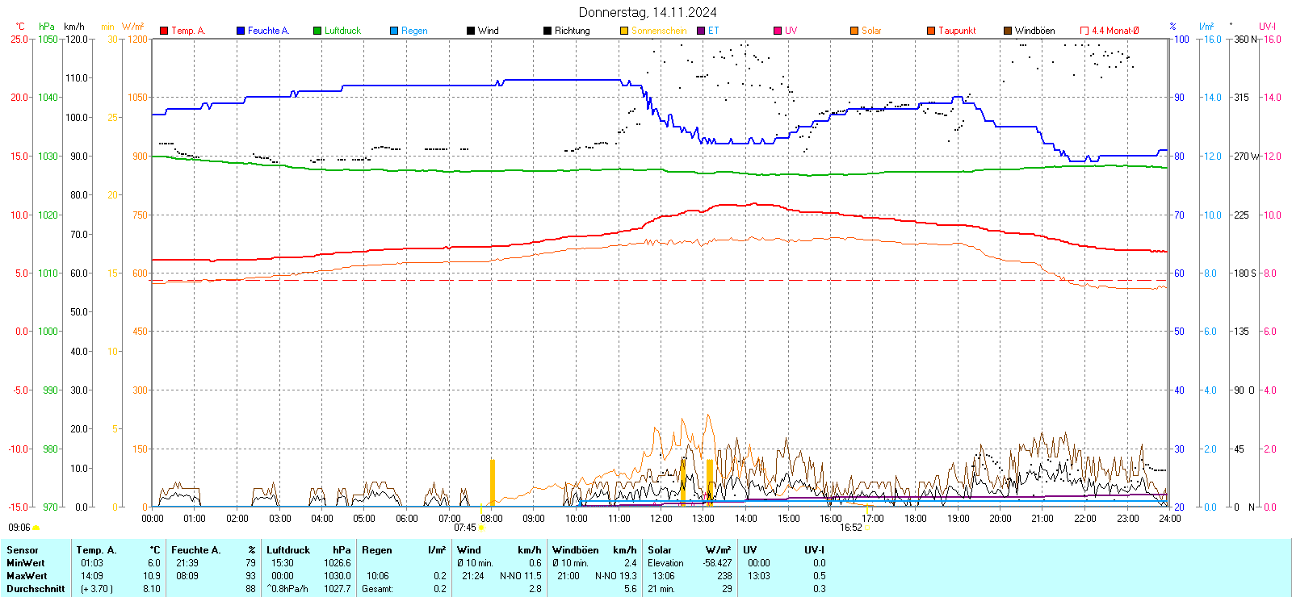The height and width of the screenshot is (597, 1292).
Task: Select the Sensor column header in the table
Action: [x=23, y=550]
